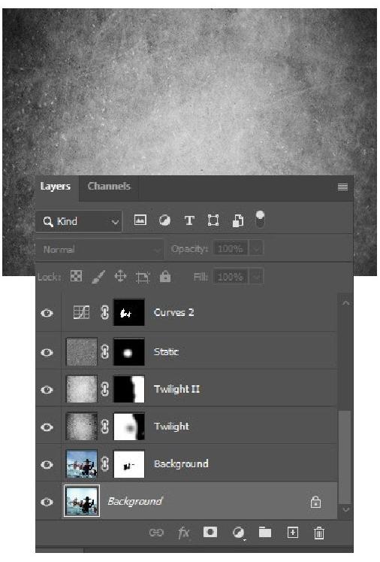Delete layer with trash icon
Viewport: 380px width, 562px height.
point(319,533)
